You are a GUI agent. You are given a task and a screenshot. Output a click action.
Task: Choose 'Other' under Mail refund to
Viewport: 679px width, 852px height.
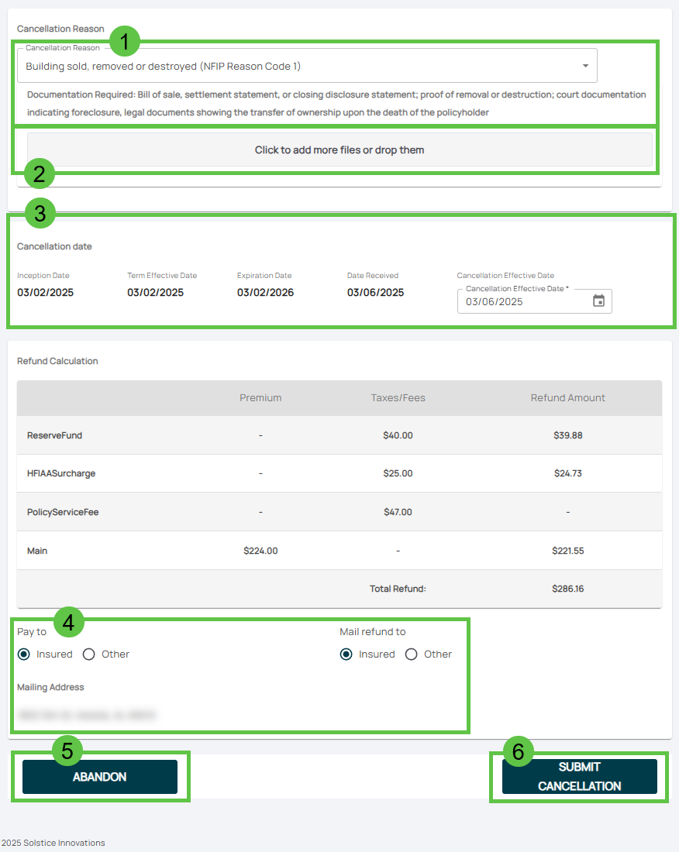(x=412, y=654)
